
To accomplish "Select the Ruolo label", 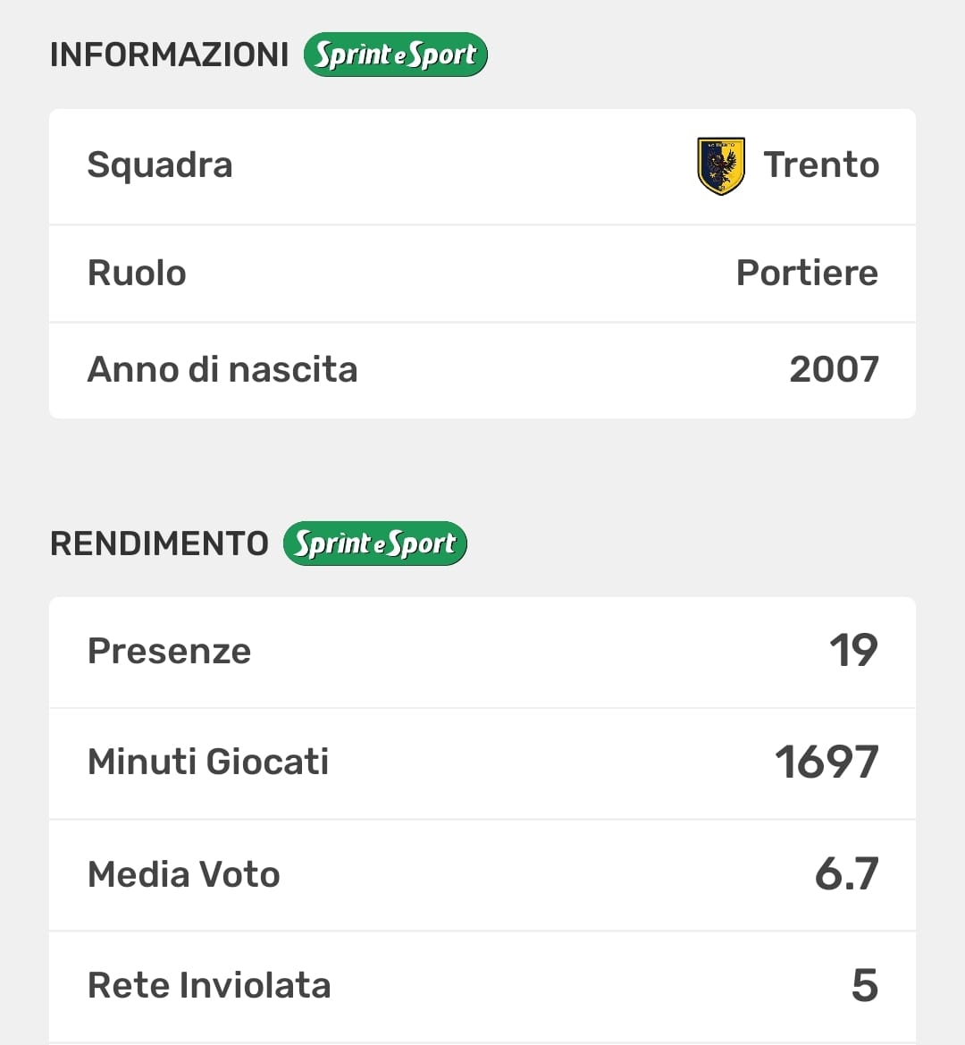I will (x=137, y=274).
